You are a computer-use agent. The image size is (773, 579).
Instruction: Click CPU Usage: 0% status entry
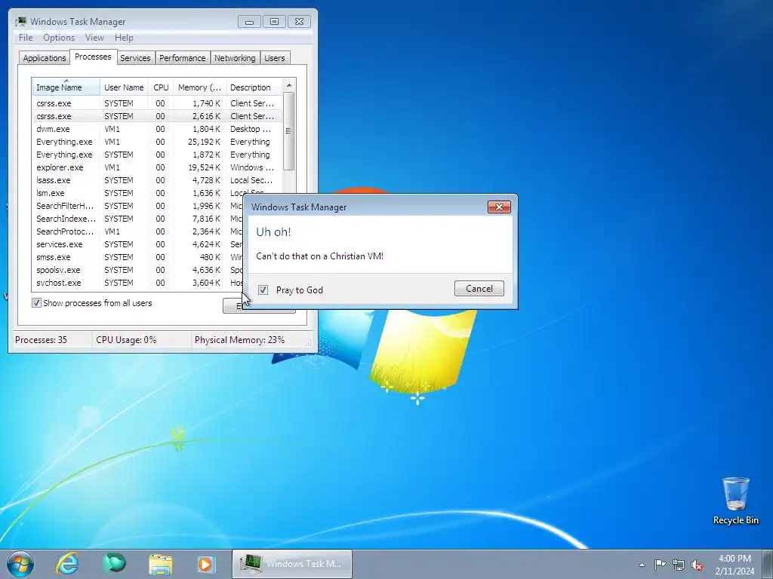click(141, 340)
